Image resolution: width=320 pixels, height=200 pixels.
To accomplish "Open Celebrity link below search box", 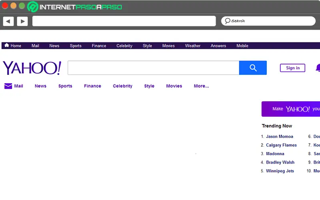I will 123,86.
